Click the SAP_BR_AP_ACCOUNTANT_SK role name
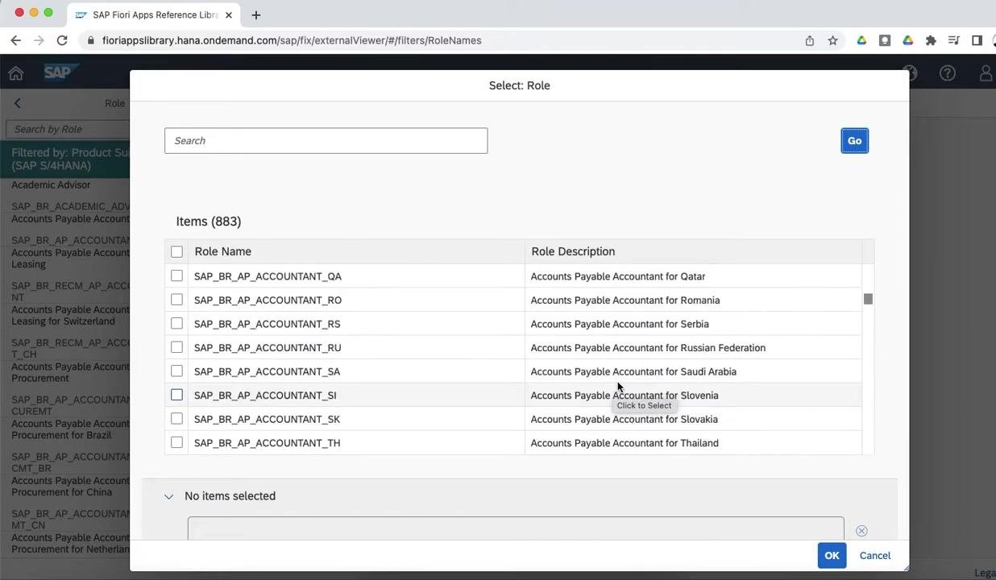 [267, 419]
